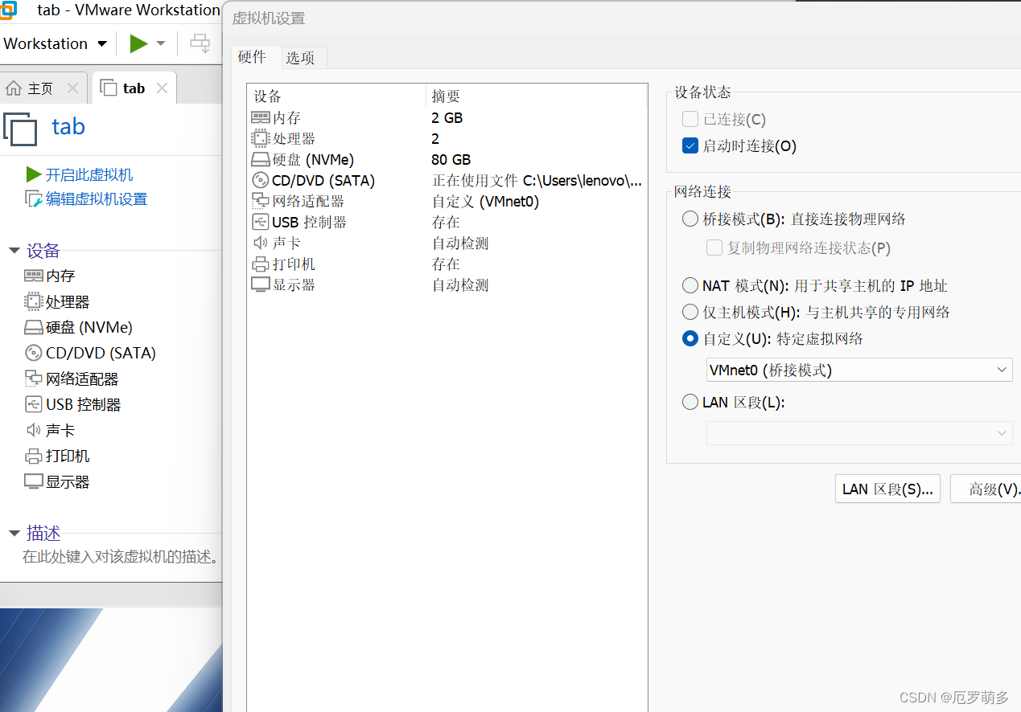Viewport: 1021px width, 712px height.
Task: Click the toolbar icon right of the power dropdown
Action: (x=200, y=43)
